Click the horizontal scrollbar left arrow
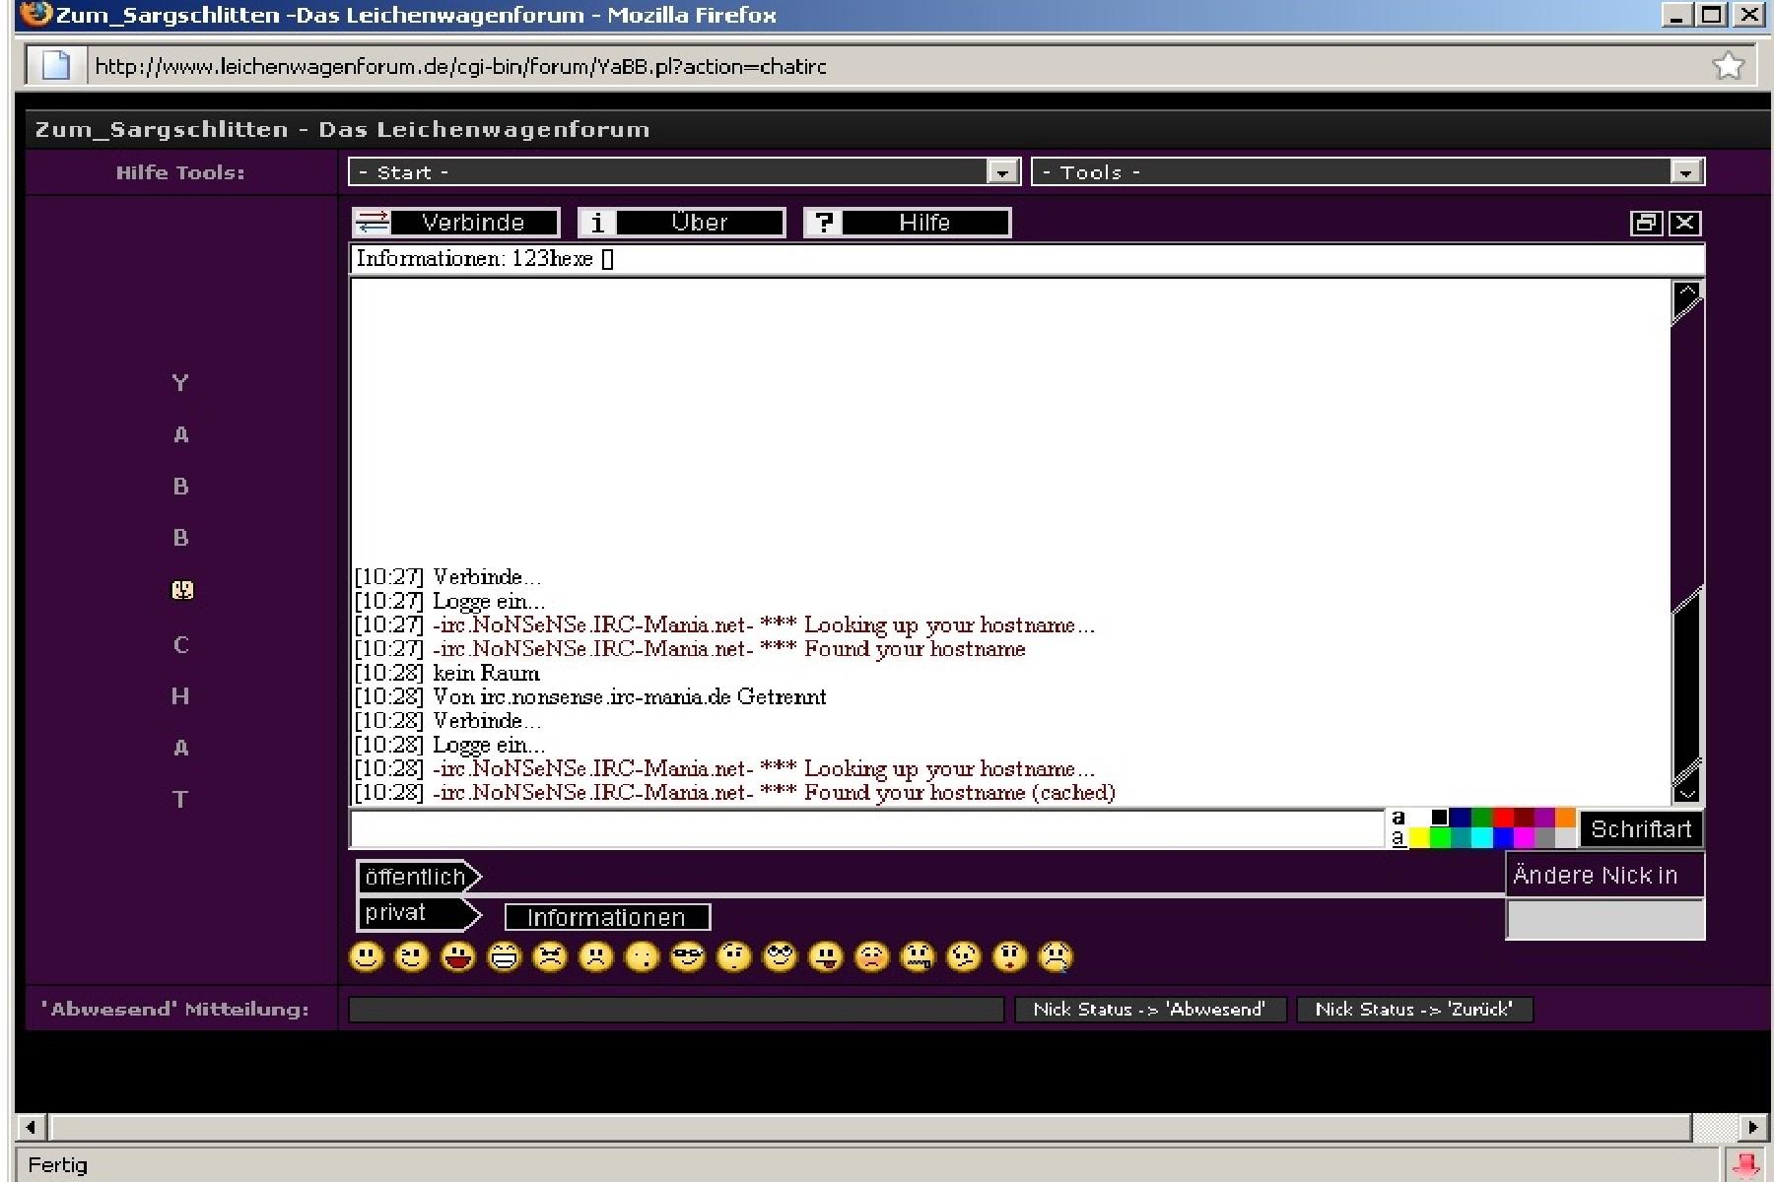The image size is (1774, 1182). [x=32, y=1127]
